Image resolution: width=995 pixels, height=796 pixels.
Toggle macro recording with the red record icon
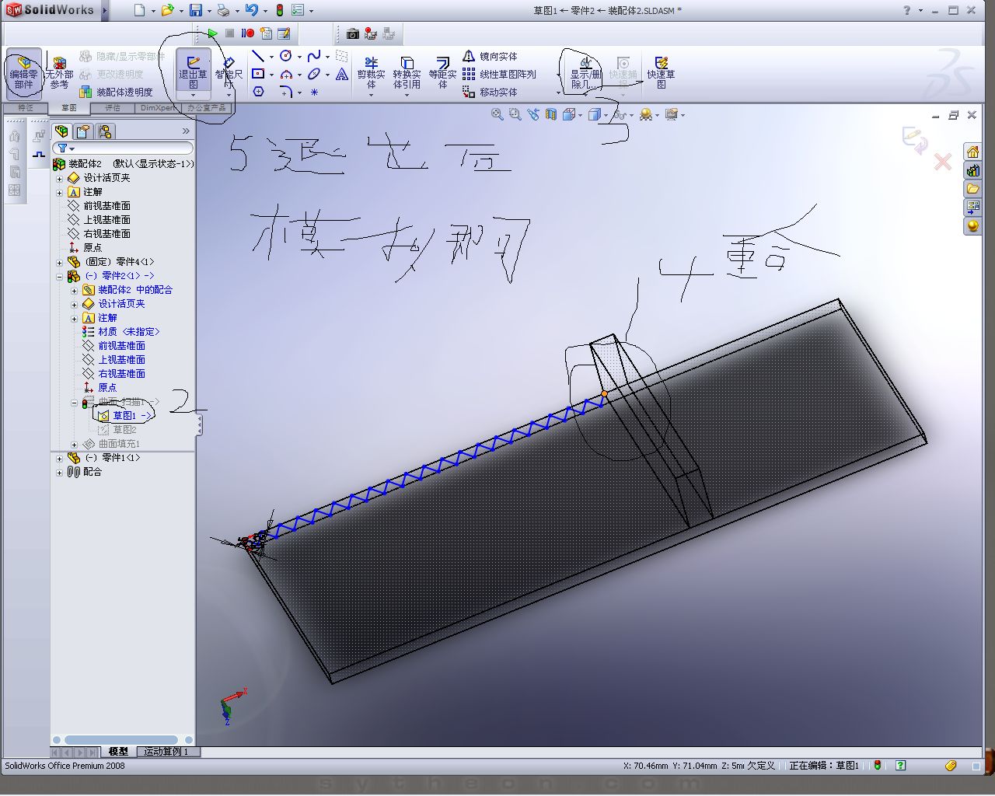(248, 33)
